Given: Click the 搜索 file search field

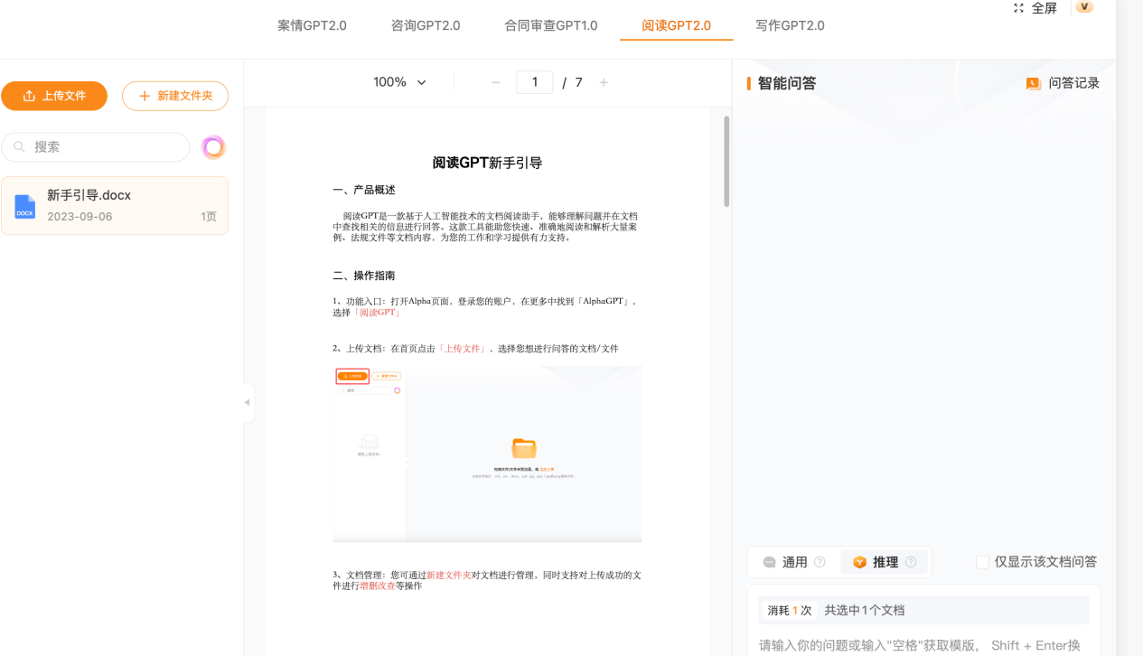Looking at the screenshot, I should [x=96, y=147].
